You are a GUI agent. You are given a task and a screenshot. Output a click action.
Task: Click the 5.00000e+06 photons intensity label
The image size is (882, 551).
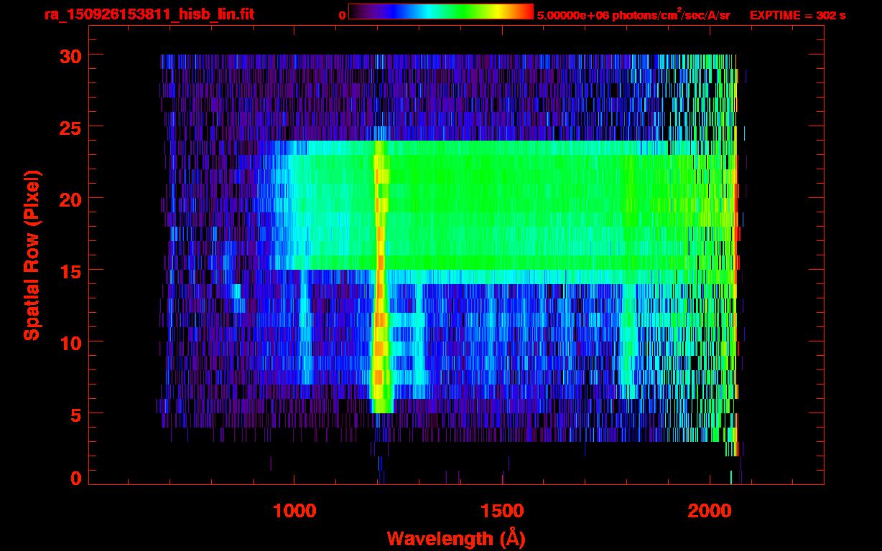pos(633,14)
